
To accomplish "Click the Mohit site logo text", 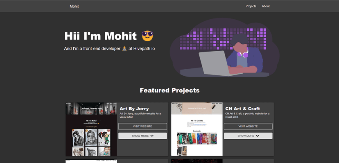I will tap(74, 6).
